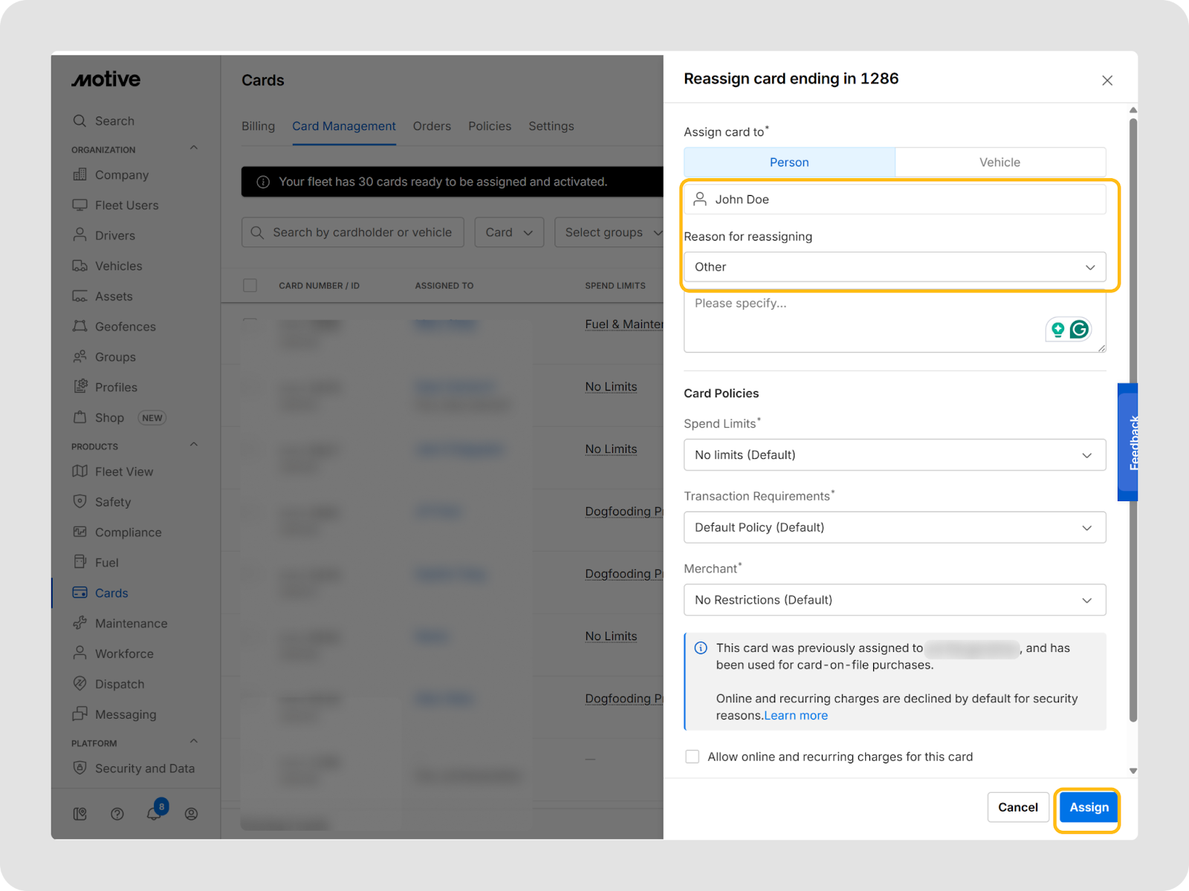Screen dimensions: 1189x891
Task: Enable online and recurring charges checkbox
Action: (693, 757)
